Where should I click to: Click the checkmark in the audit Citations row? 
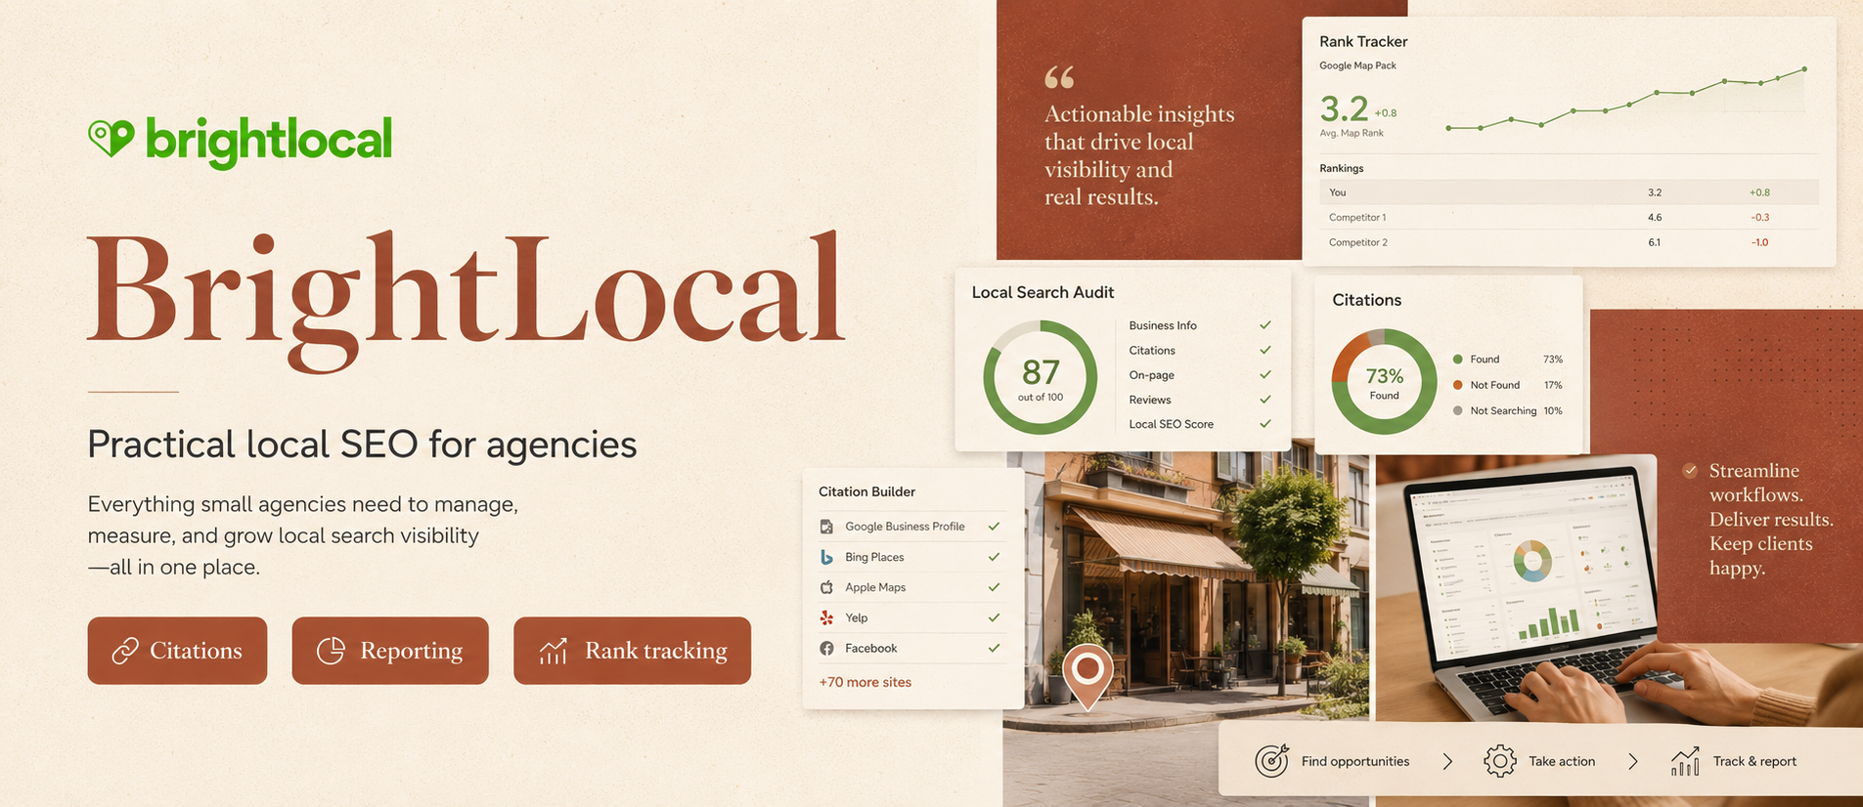coord(1265,350)
